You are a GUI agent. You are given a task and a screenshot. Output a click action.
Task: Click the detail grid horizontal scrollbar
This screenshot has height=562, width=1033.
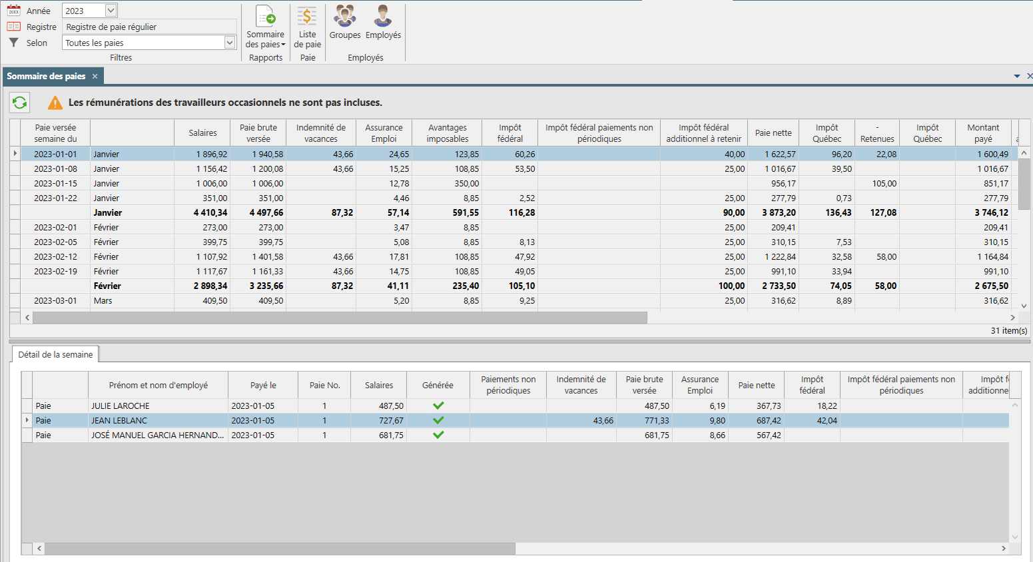pos(280,549)
